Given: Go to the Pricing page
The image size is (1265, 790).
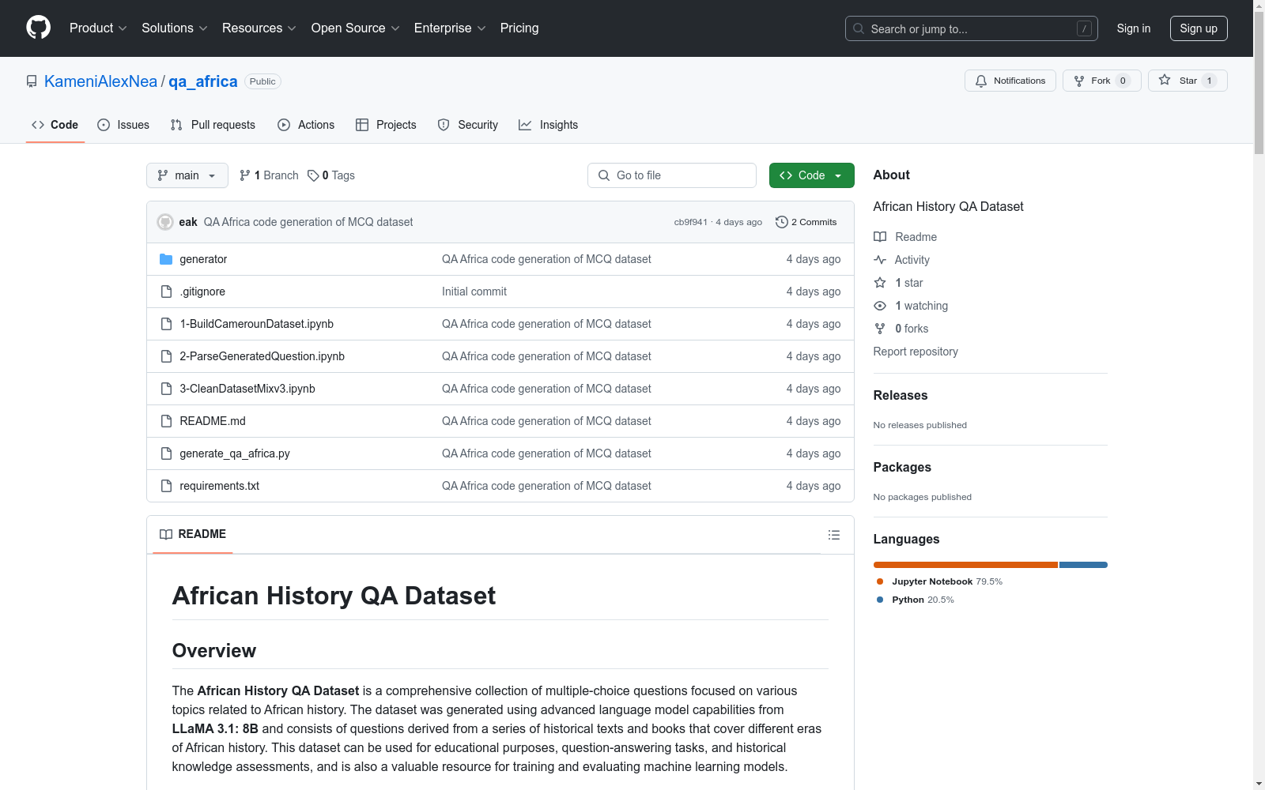Looking at the screenshot, I should point(519,28).
